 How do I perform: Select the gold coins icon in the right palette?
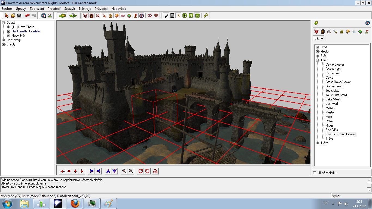(341, 32)
